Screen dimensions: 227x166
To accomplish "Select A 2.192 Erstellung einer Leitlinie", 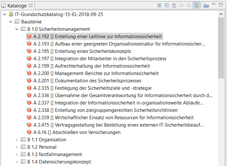I will pyautogui.click(x=98, y=37).
